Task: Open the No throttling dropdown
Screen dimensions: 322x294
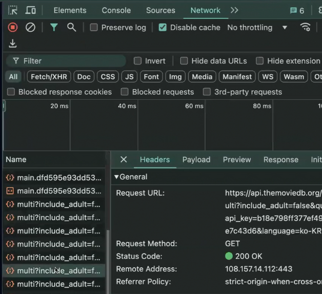Action: [257, 28]
